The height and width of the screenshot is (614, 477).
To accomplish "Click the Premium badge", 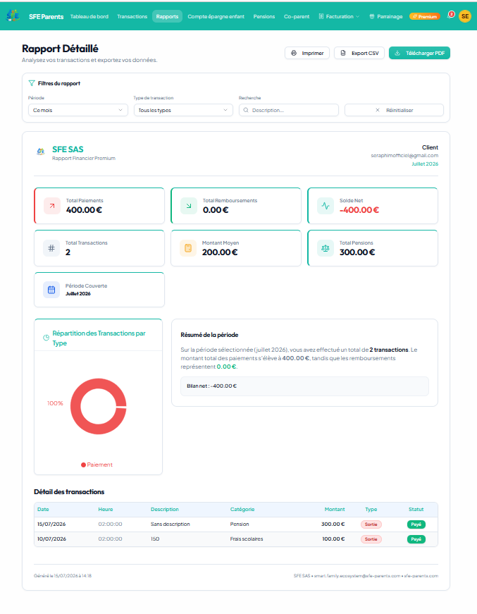I will tap(425, 16).
